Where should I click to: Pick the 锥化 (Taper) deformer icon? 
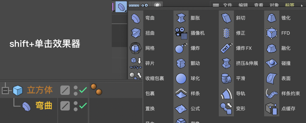(271, 18)
